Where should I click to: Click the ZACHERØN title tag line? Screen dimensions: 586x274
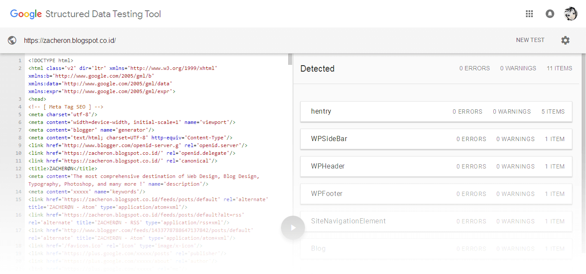click(x=63, y=169)
